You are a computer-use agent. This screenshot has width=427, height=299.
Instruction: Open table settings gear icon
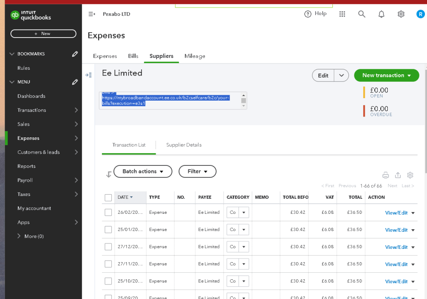tap(410, 175)
